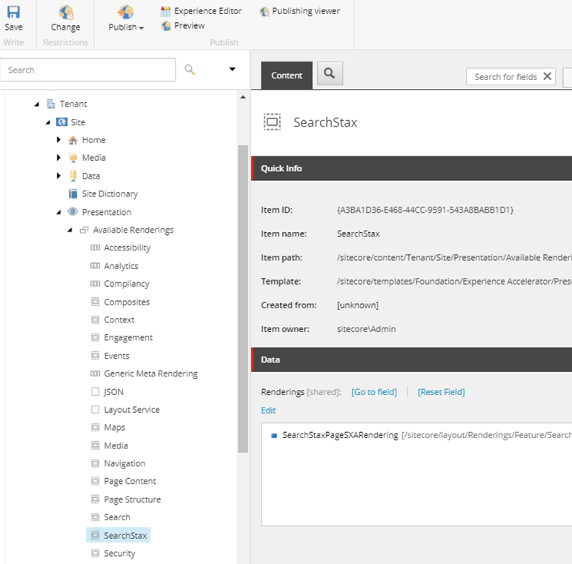The image size is (572, 564).
Task: Click the Site Dictionary book icon
Action: [73, 193]
